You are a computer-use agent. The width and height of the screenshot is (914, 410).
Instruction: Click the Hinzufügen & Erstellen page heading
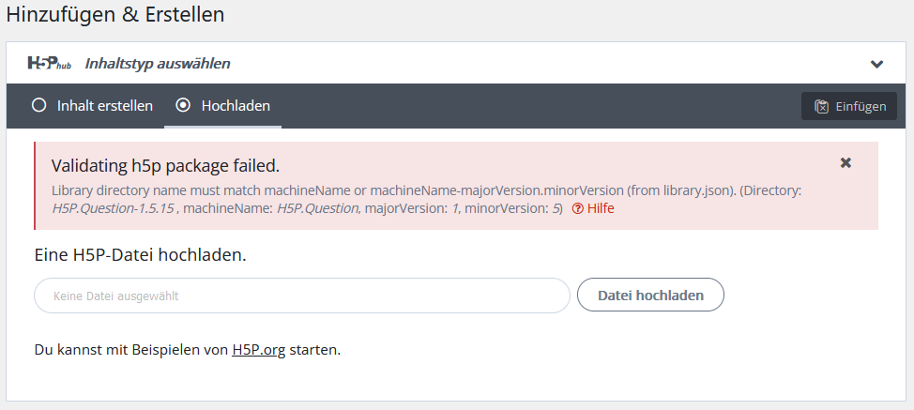click(115, 15)
